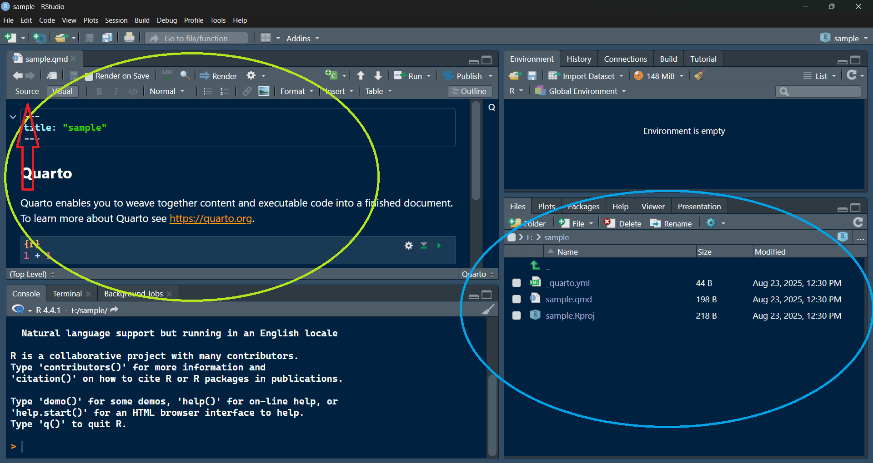Expand the Addins dropdown

coord(302,39)
